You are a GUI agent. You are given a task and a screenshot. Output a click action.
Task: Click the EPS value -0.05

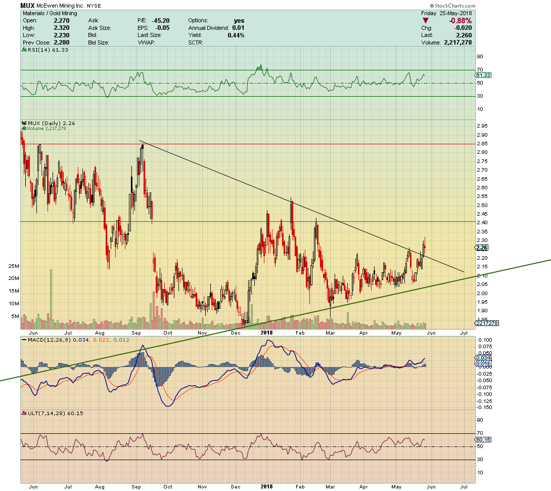point(162,28)
